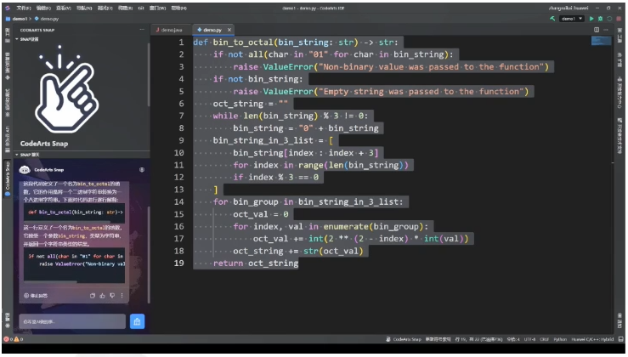Click the line and column position indicator
The width and height of the screenshot is (628, 357).
point(478,339)
